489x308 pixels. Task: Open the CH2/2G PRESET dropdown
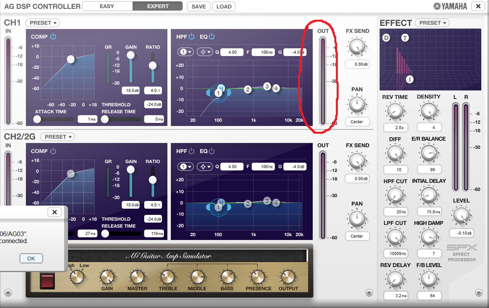pyautogui.click(x=58, y=137)
